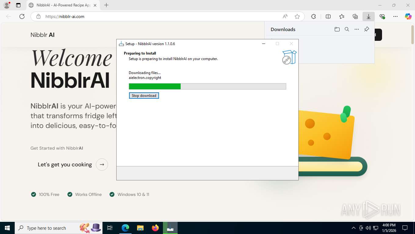Click the setup installer box icon
This screenshot has height=234, width=415.
pyautogui.click(x=289, y=57)
